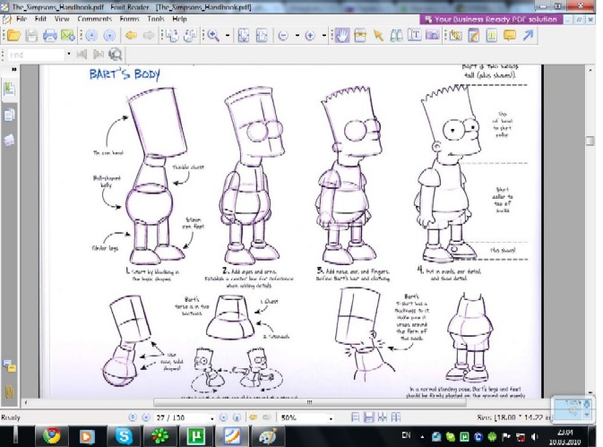This screenshot has width=603, height=447.
Task: Open the Find box options dropdown
Action: pos(69,54)
